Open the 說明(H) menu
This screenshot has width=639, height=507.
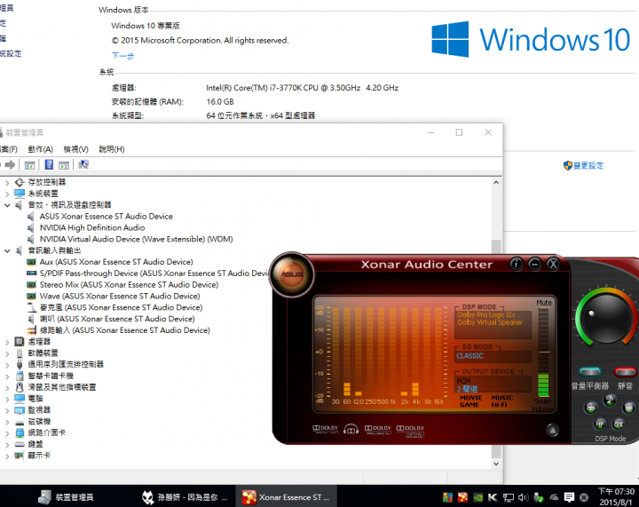[x=112, y=149]
